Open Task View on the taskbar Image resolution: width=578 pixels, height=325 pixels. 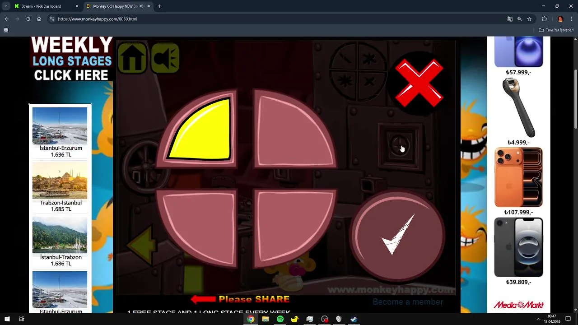coord(21,319)
